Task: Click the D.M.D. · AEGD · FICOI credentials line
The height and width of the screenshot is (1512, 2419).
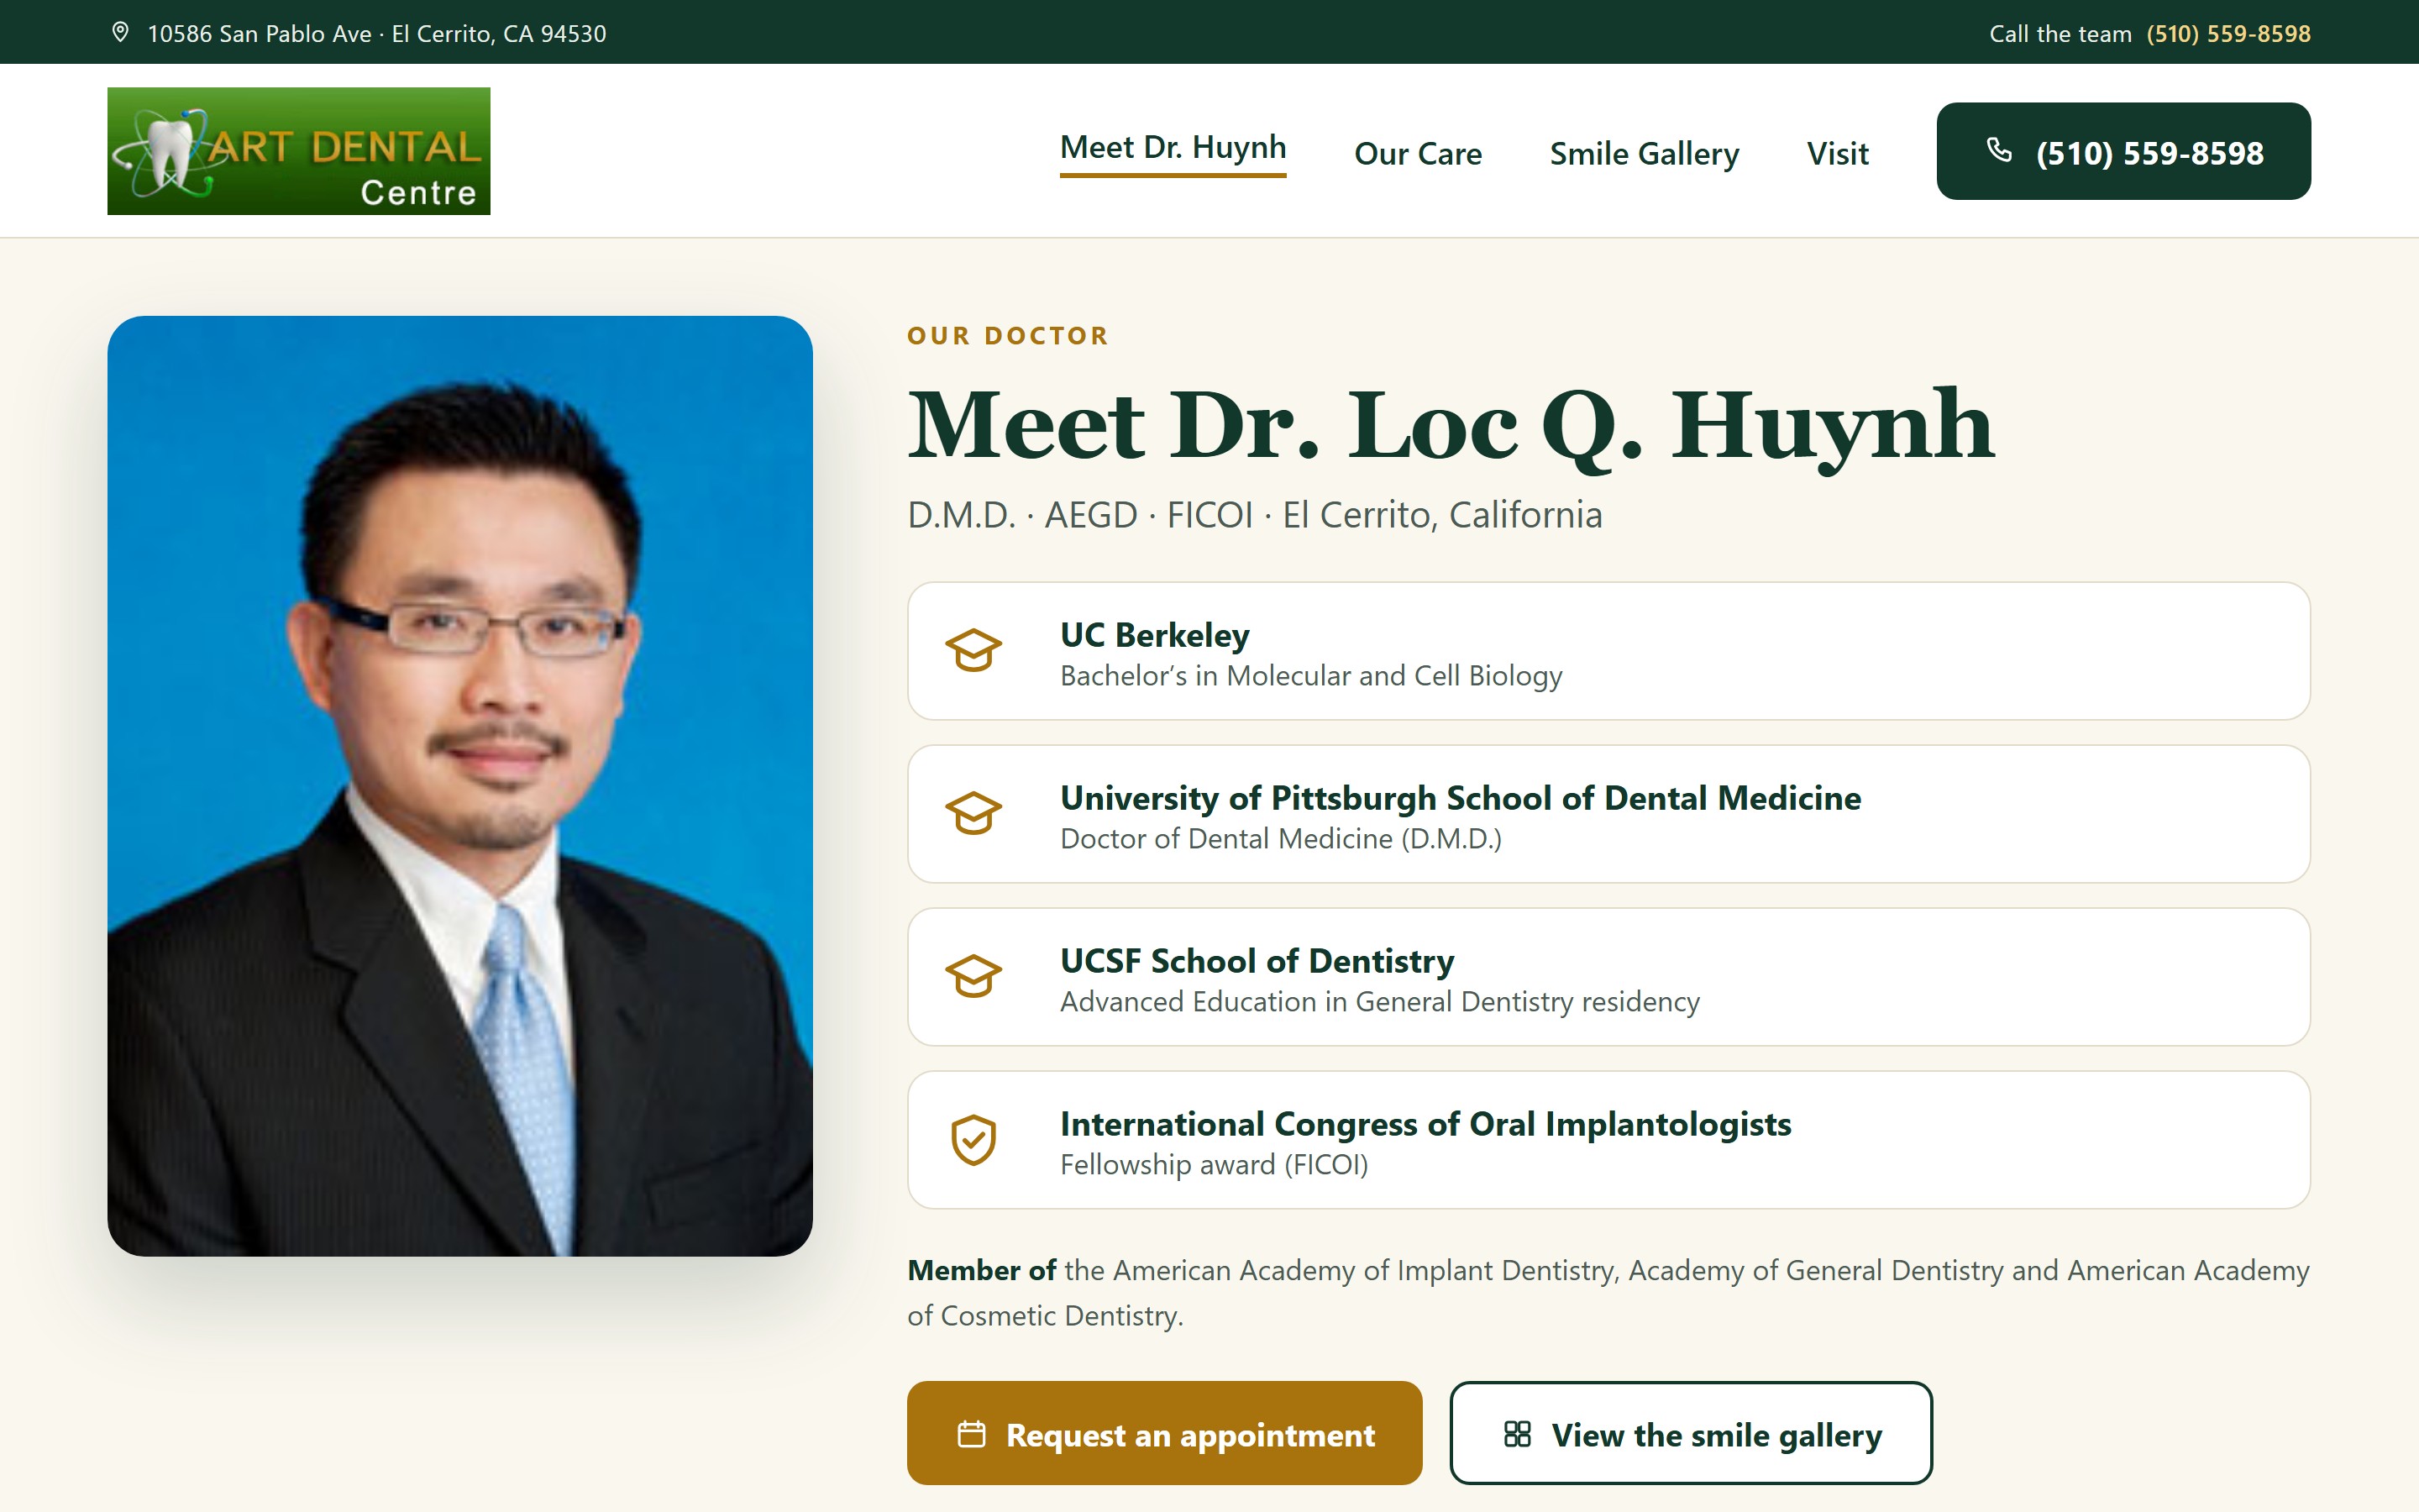Action: (x=1255, y=515)
